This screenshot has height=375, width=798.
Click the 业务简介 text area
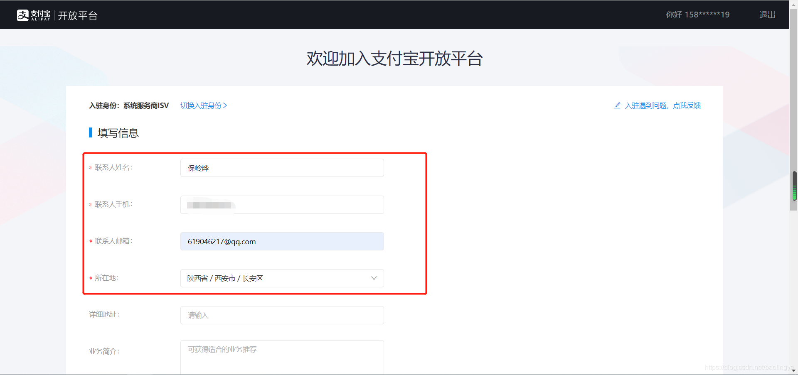pyautogui.click(x=282, y=356)
